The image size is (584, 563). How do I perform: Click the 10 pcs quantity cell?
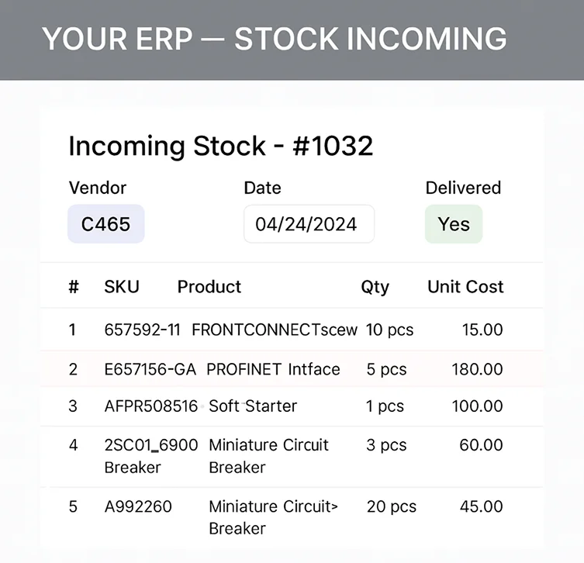point(389,330)
